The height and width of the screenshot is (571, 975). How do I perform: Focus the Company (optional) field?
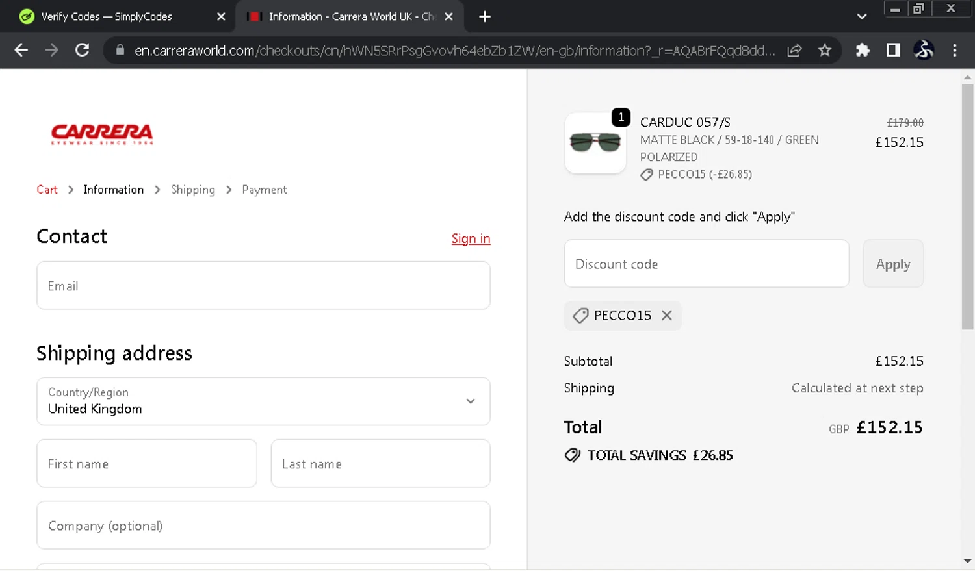pyautogui.click(x=263, y=525)
